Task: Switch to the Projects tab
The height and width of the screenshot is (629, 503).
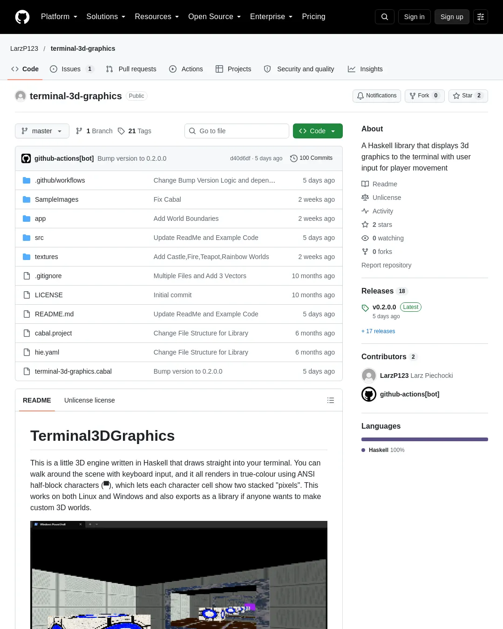Action: (x=233, y=69)
